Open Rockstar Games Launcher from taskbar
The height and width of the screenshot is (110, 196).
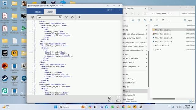135,107
